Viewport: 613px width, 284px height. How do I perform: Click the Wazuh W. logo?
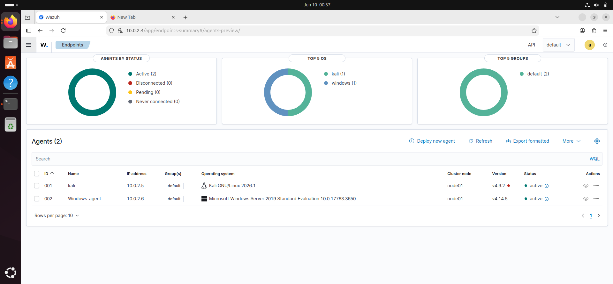point(44,45)
